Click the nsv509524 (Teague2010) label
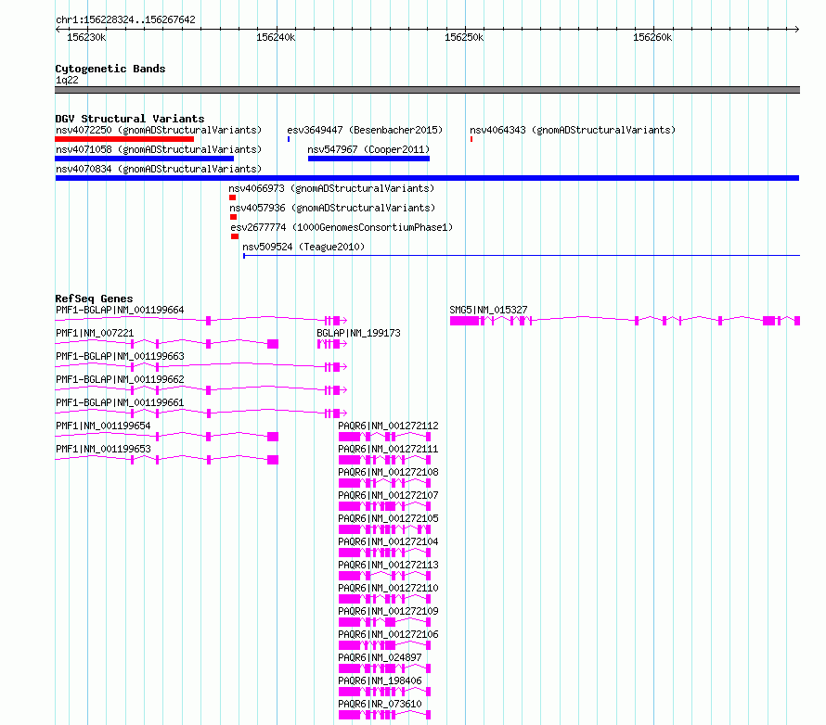 point(303,247)
